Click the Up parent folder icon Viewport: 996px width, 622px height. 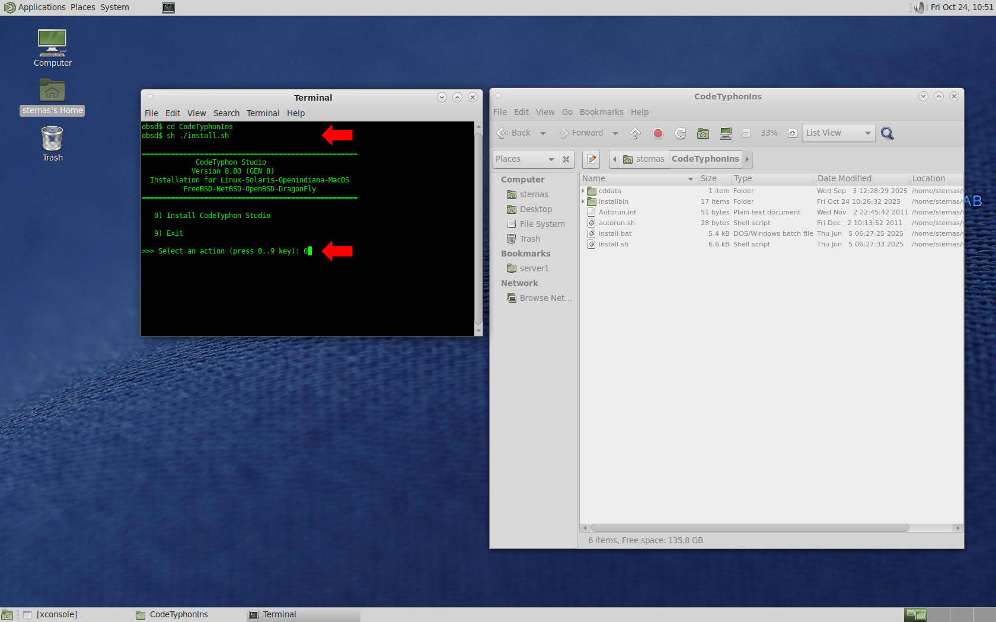(635, 133)
